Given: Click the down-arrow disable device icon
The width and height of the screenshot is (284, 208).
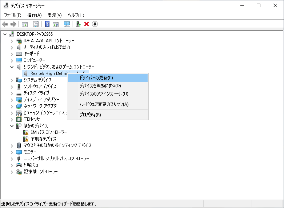Looking at the screenshot, I should point(95,24).
